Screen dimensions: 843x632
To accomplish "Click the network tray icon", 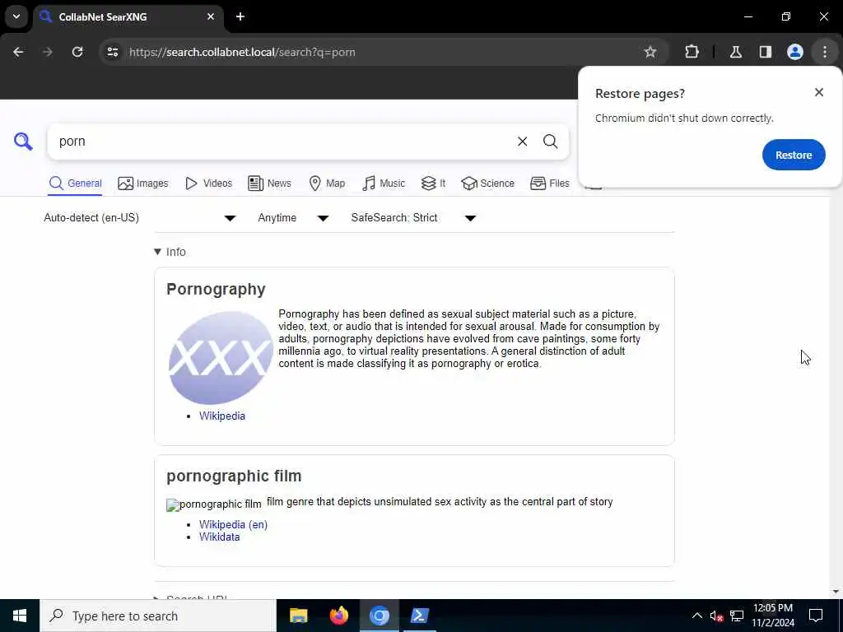I will (x=737, y=616).
